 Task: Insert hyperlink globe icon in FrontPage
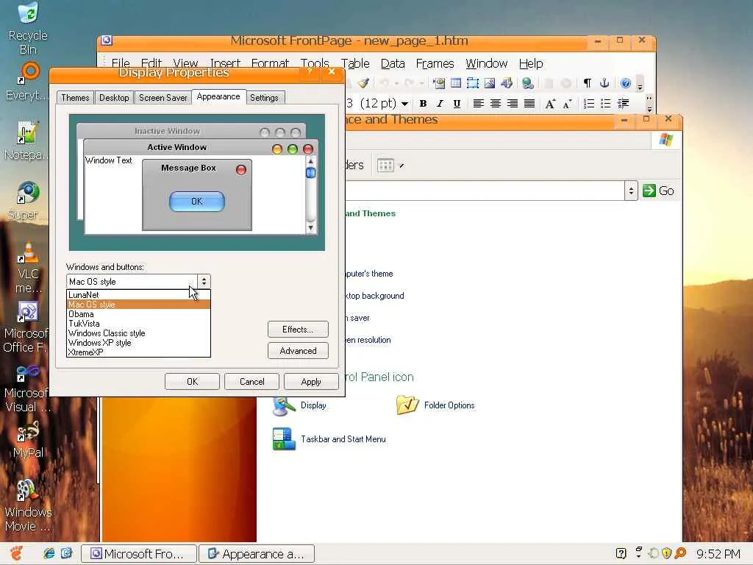click(x=528, y=83)
